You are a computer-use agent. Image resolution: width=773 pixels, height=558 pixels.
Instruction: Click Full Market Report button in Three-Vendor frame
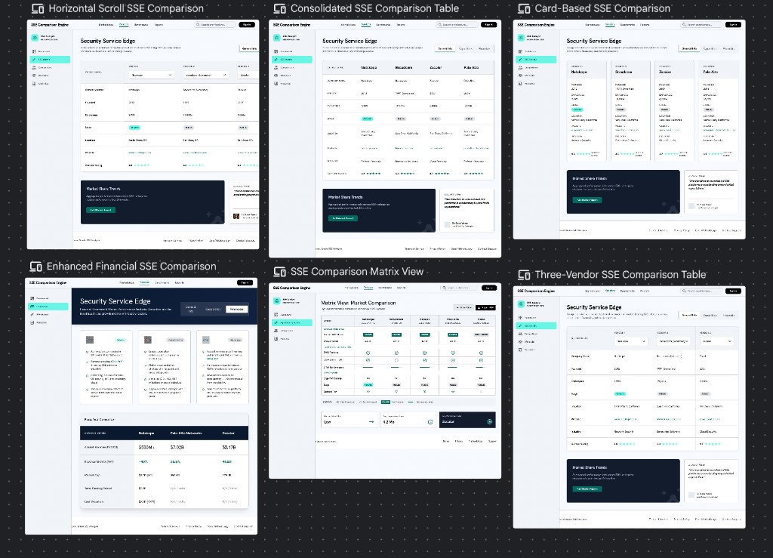tap(587, 489)
